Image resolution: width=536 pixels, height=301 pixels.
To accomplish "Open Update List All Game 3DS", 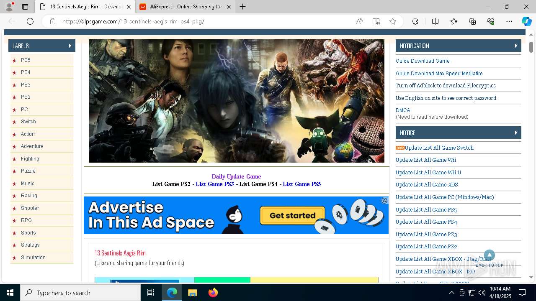I will point(427,185).
